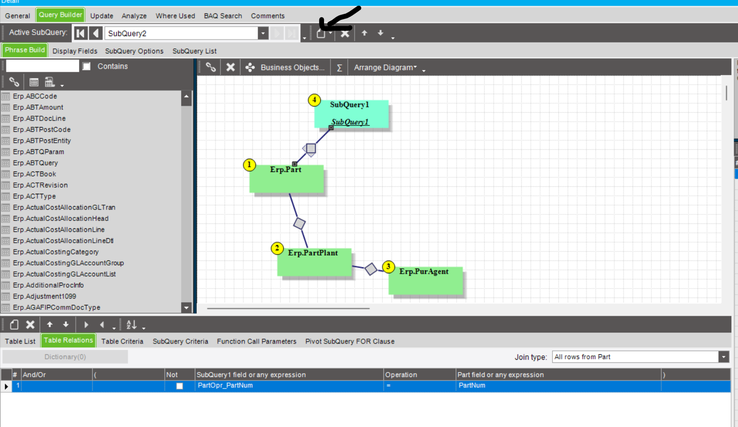Click the Business Objects button
Image resolution: width=738 pixels, height=427 pixels.
(285, 68)
